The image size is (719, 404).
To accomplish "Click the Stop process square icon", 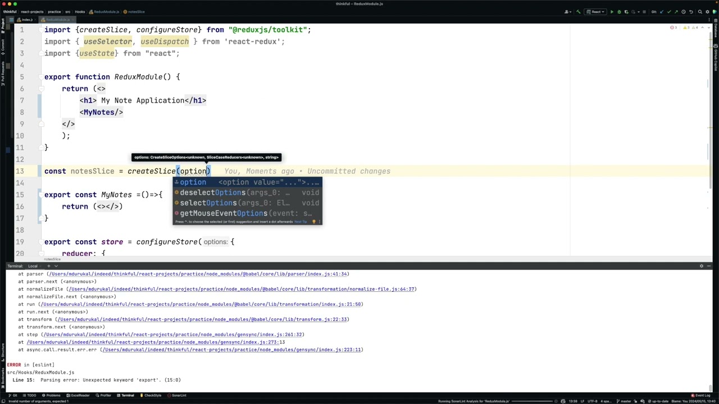I will [x=644, y=12].
